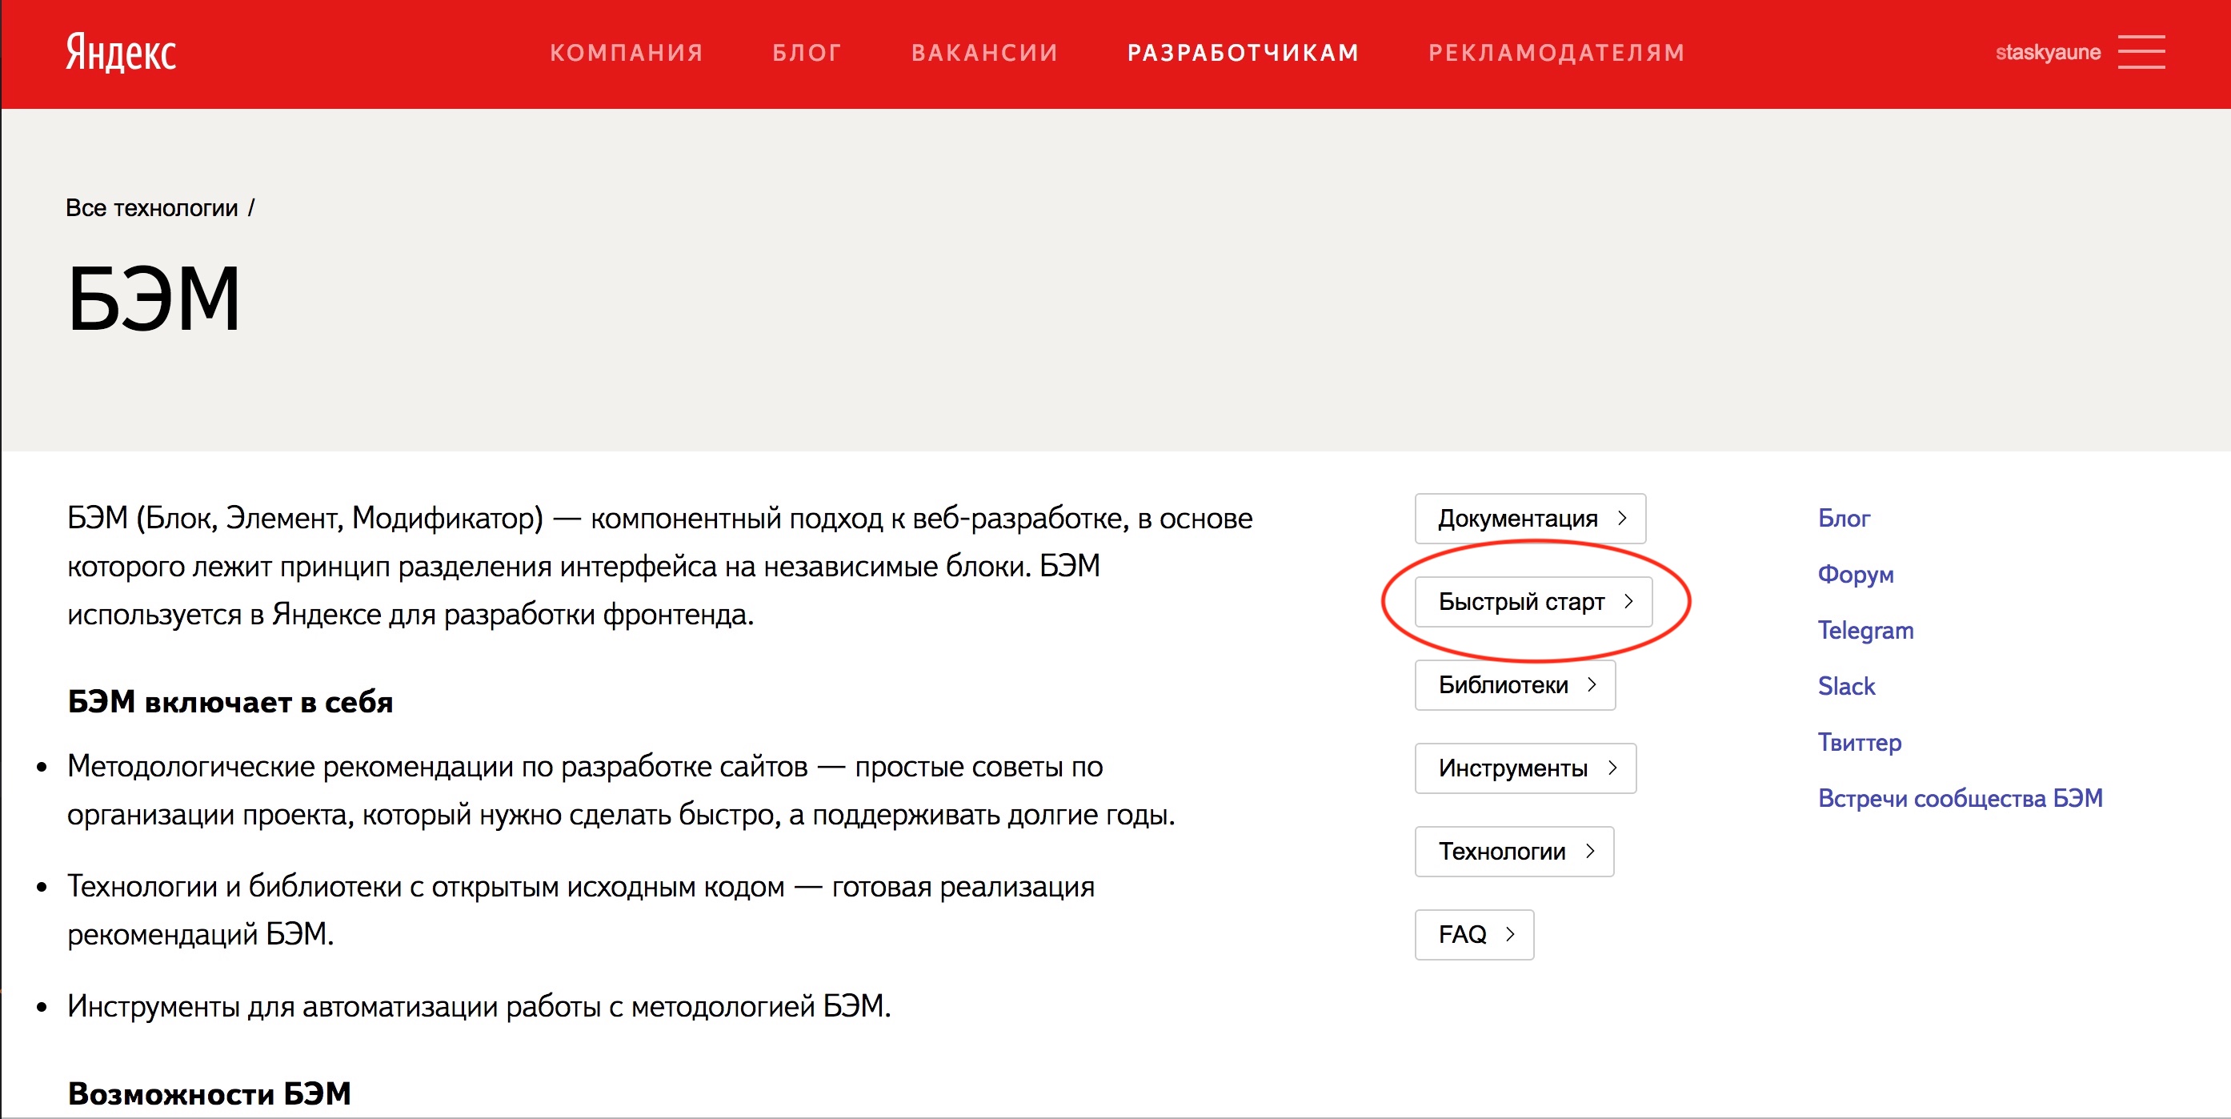The width and height of the screenshot is (2231, 1119).
Task: Follow the Telegram link
Action: coord(1865,630)
